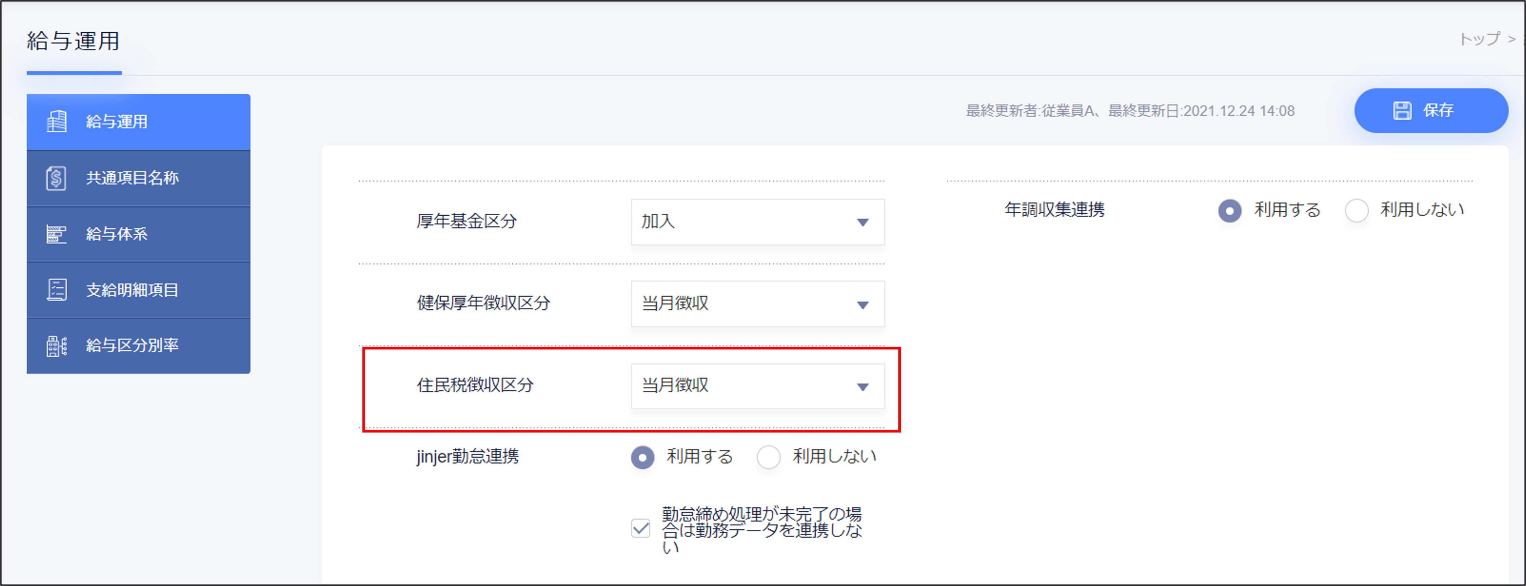Screen dimensions: 1526x586
Task: Follow the トップ breadcrumb link
Action: pyautogui.click(x=1479, y=39)
